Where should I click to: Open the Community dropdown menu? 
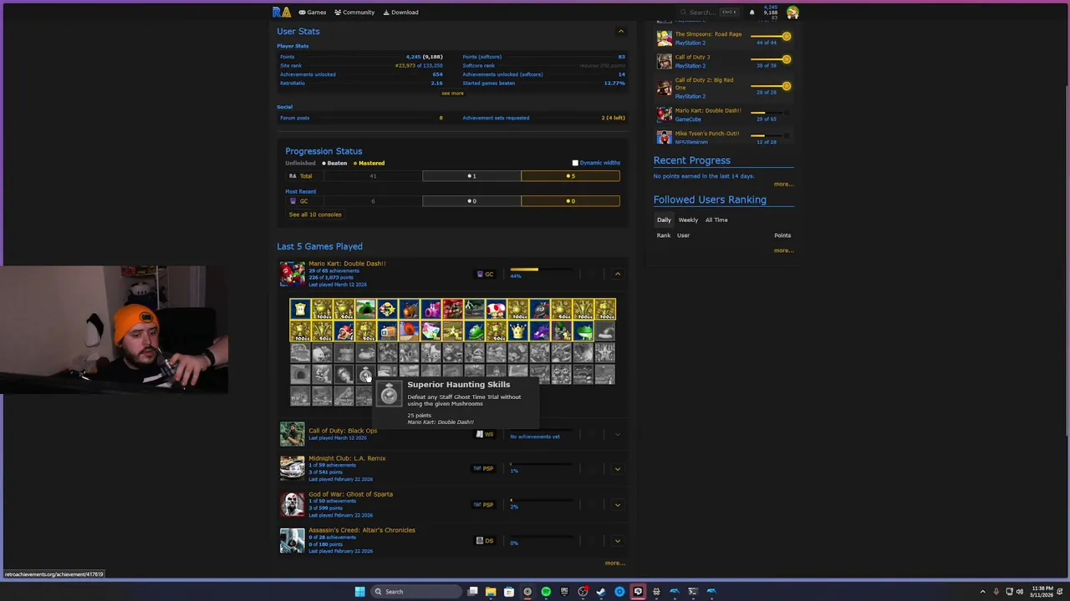(354, 12)
